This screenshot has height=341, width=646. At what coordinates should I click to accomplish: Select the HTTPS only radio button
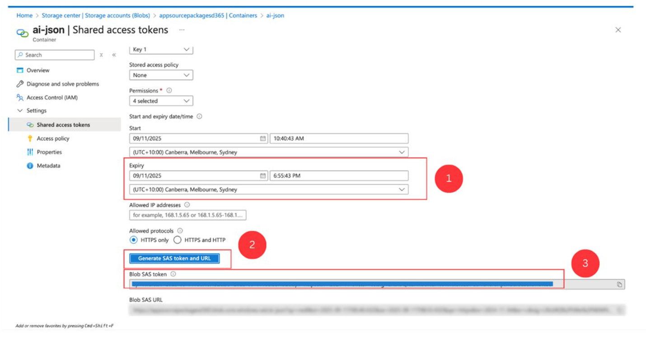point(134,240)
